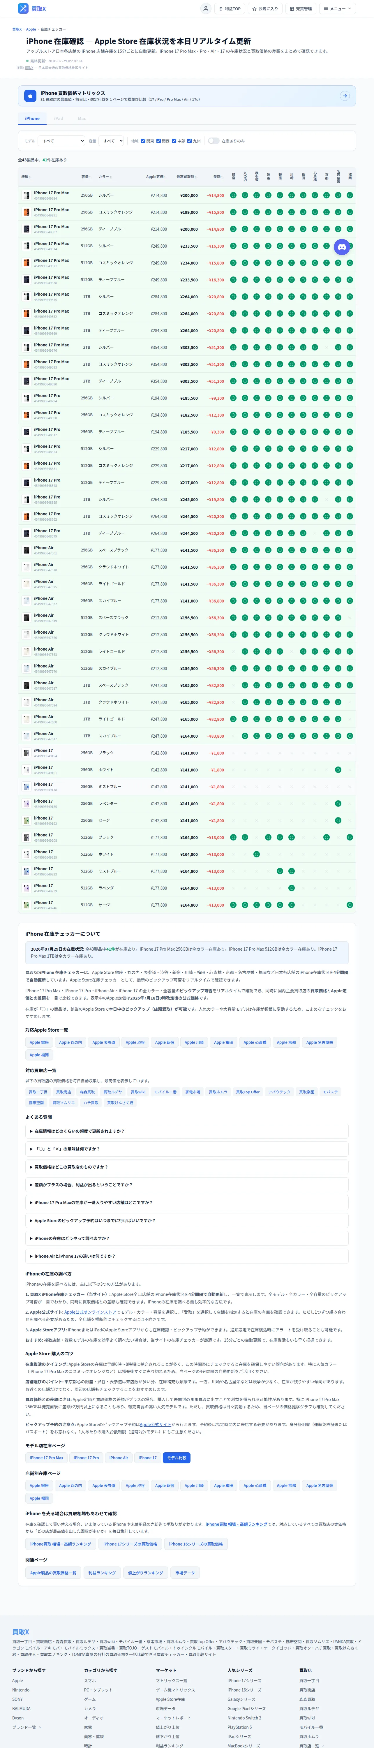Open iPhone 16シリーズの買取価格 button
This screenshot has height=1748, width=374.
tap(196, 1544)
